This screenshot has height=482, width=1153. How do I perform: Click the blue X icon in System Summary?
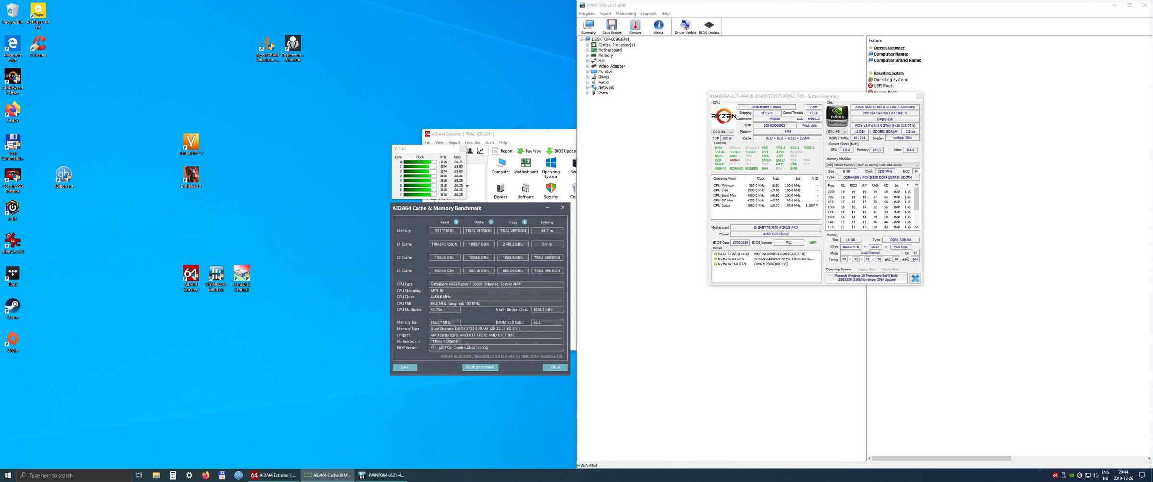point(915,278)
